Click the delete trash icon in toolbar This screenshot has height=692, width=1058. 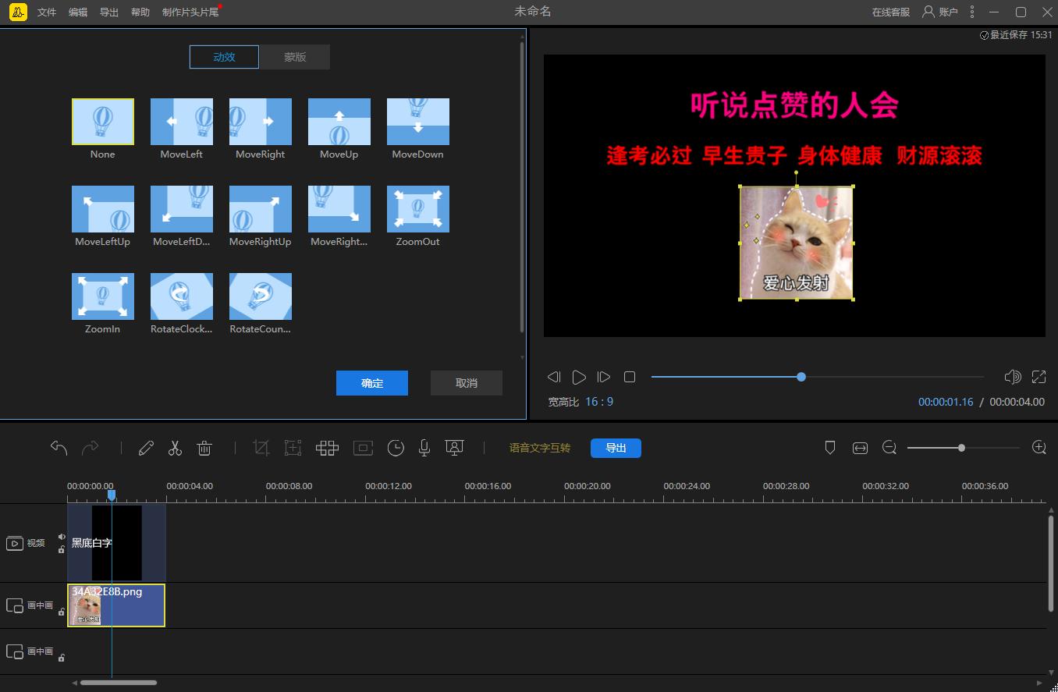204,448
